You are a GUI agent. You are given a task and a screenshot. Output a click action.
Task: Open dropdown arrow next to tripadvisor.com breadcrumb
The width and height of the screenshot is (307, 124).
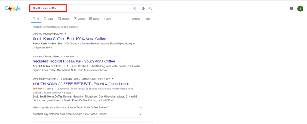112,79
